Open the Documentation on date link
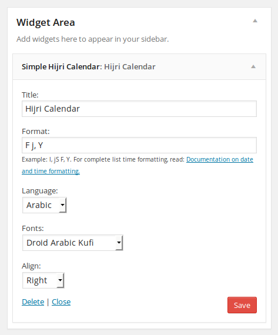278x335 pixels. [x=220, y=159]
